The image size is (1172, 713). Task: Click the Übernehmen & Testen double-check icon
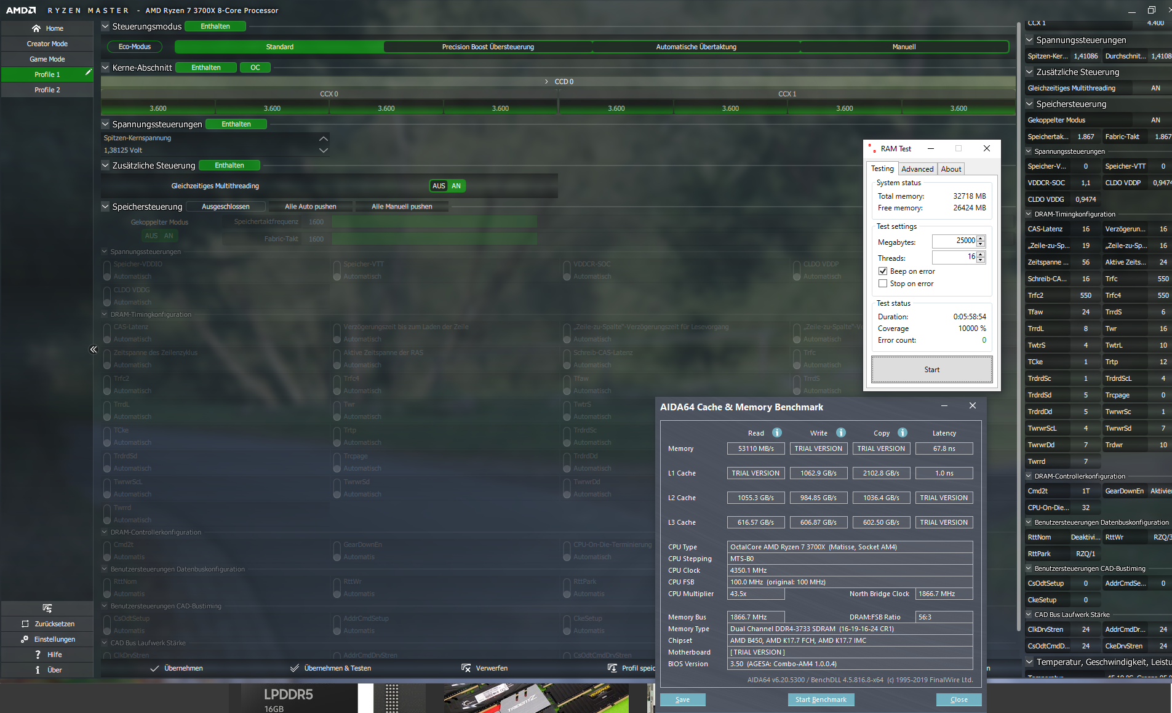[295, 668]
